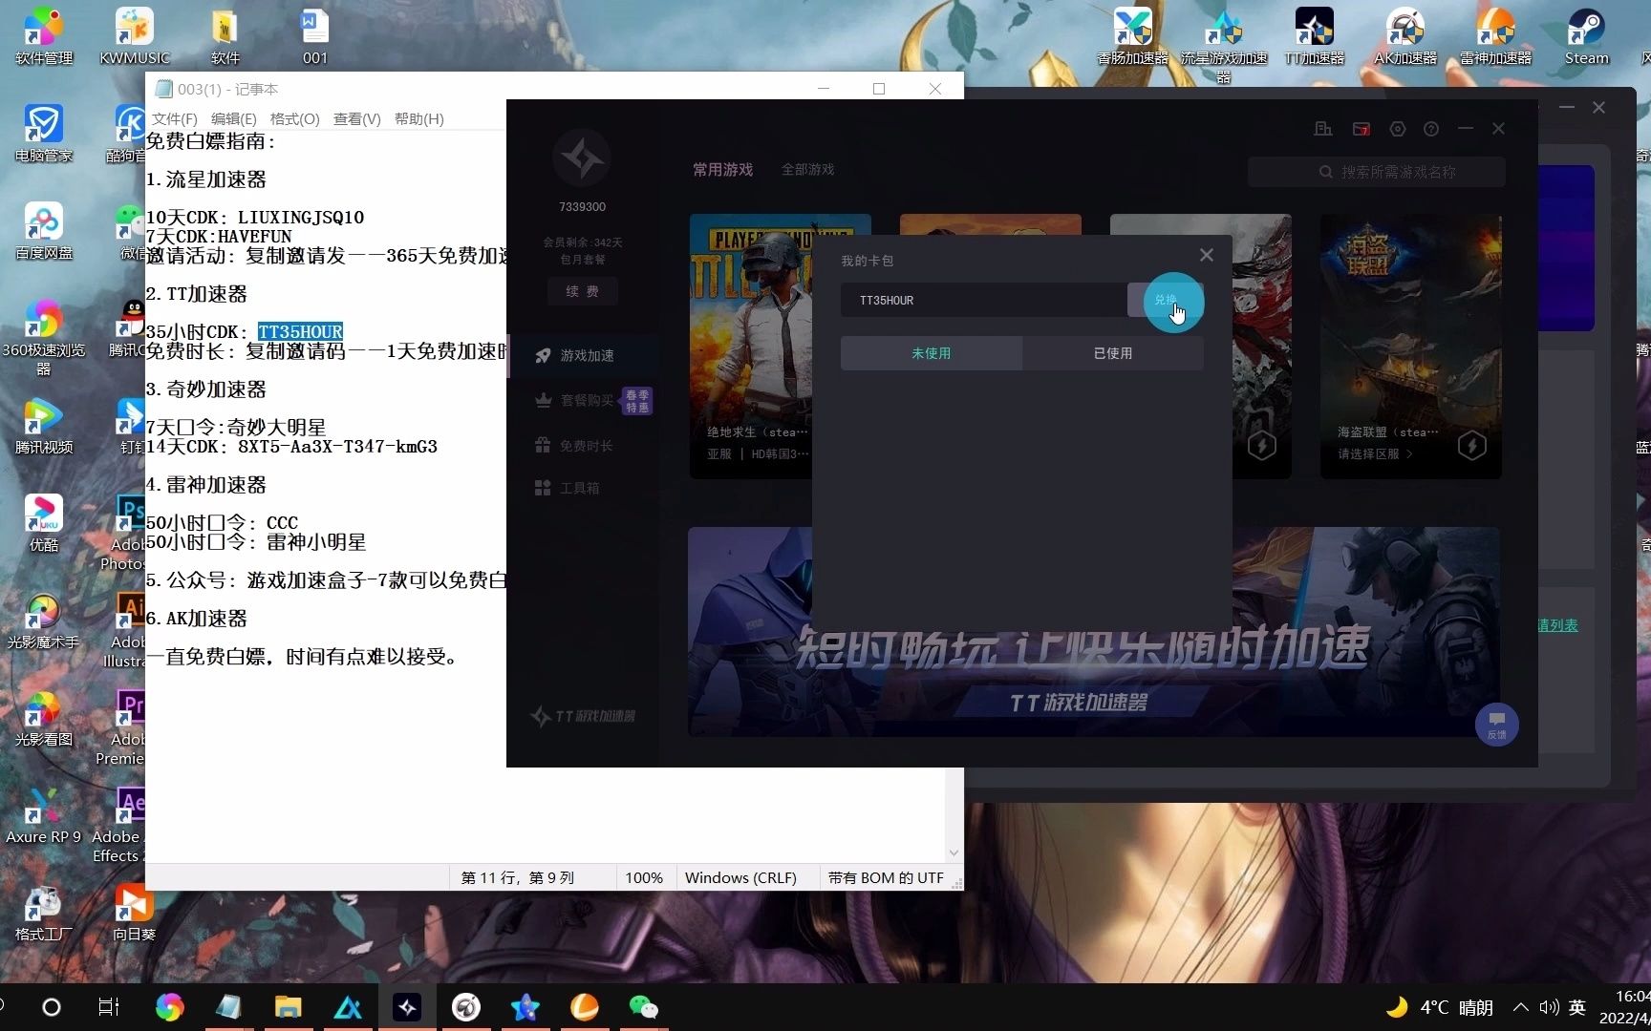The height and width of the screenshot is (1031, 1651).
Task: Click the redeem button beside TT35HOUR
Action: [1165, 300]
